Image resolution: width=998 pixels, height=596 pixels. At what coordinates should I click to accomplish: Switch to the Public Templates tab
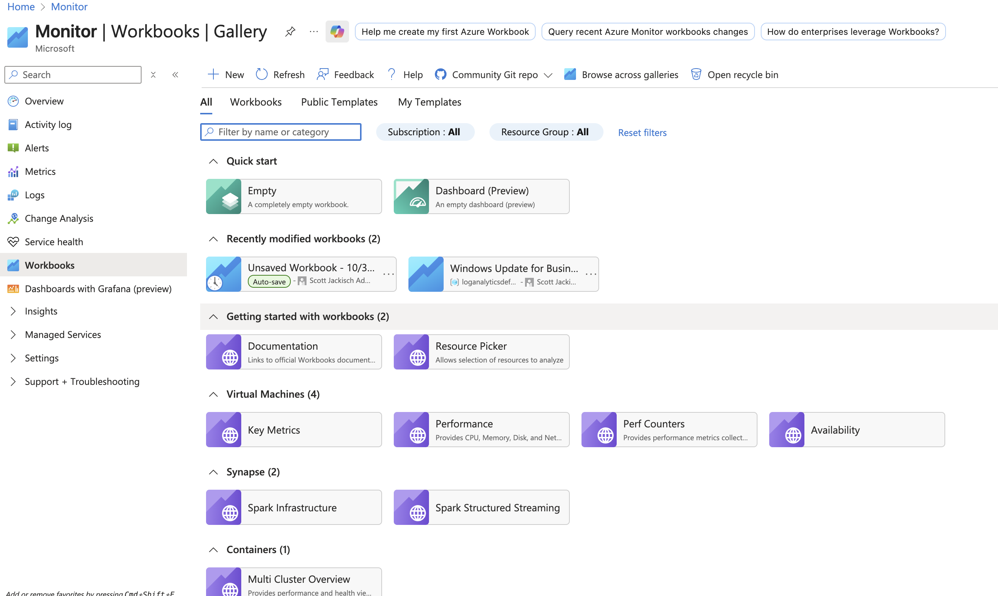(x=339, y=102)
